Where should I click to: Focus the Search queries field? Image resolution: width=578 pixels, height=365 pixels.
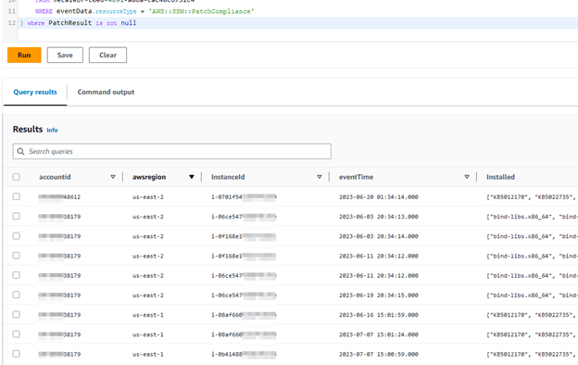pos(171,152)
